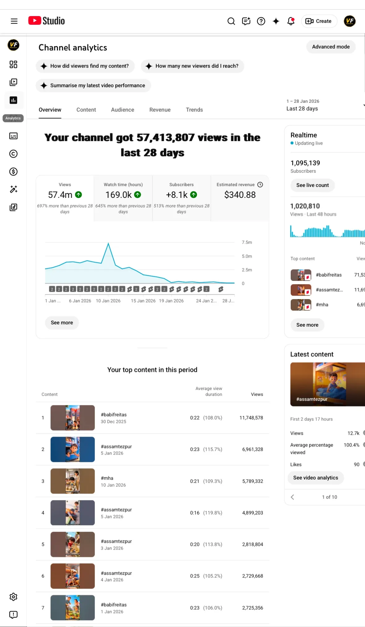Open rank 7 #babifreitas 1 Jan 2026 video

point(152,608)
